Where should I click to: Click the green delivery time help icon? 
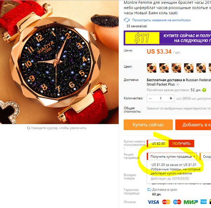click(204, 90)
